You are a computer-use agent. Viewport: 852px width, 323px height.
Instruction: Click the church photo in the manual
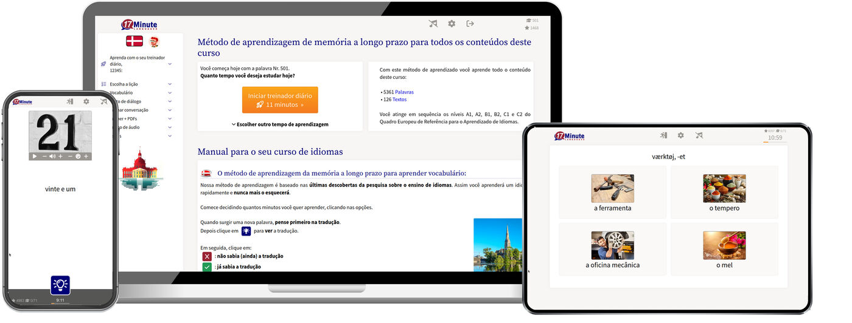point(498,245)
